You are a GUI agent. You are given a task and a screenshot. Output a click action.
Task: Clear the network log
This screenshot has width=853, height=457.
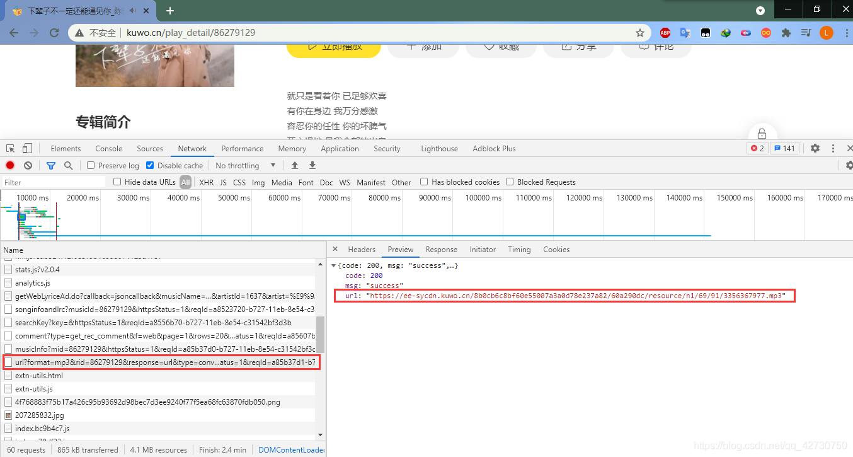28,165
